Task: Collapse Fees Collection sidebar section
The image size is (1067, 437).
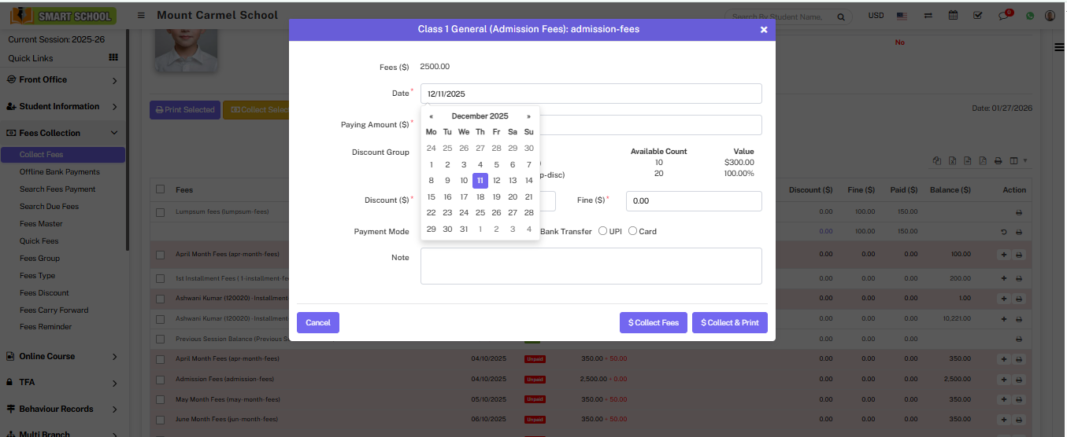Action: tap(62, 134)
